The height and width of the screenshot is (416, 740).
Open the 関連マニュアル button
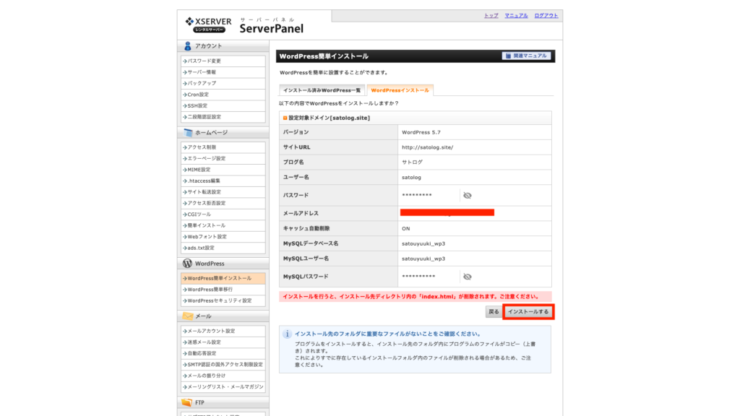[x=526, y=56]
